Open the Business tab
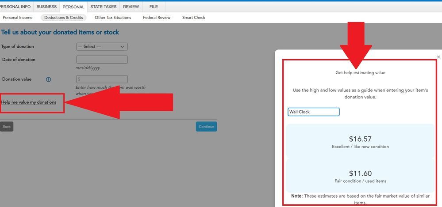 point(46,7)
